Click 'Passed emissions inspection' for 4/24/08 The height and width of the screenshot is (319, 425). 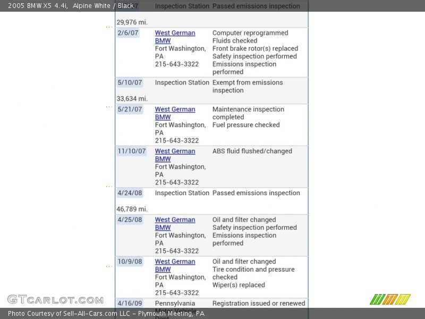[256, 193]
